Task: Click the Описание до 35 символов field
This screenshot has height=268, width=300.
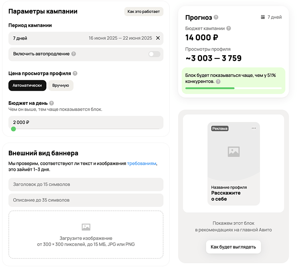Action: tap(86, 200)
